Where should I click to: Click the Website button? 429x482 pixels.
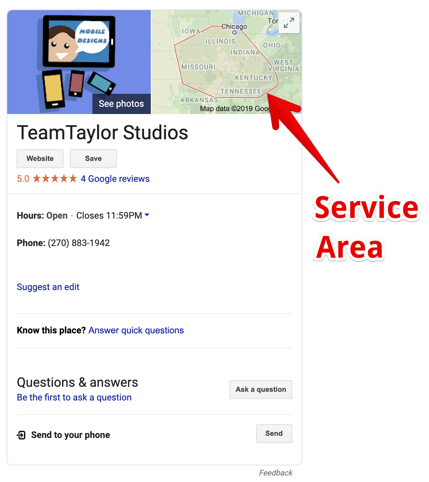[40, 159]
